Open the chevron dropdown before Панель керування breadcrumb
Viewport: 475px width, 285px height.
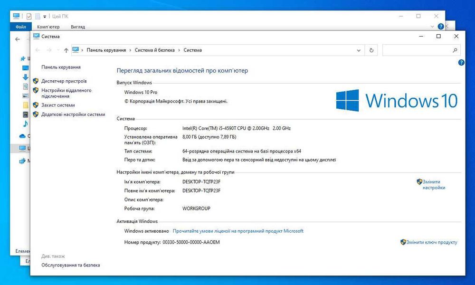tap(82, 50)
